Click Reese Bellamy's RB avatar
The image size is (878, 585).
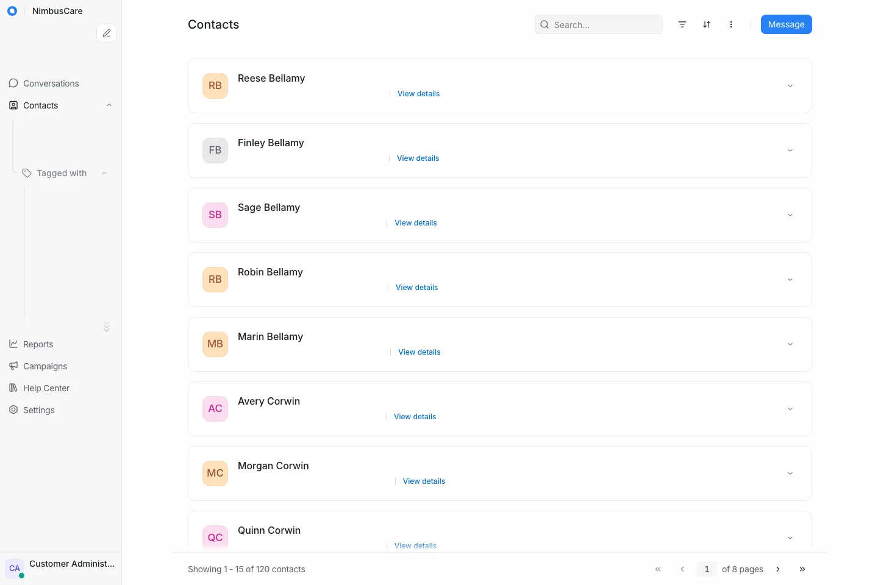click(x=215, y=86)
